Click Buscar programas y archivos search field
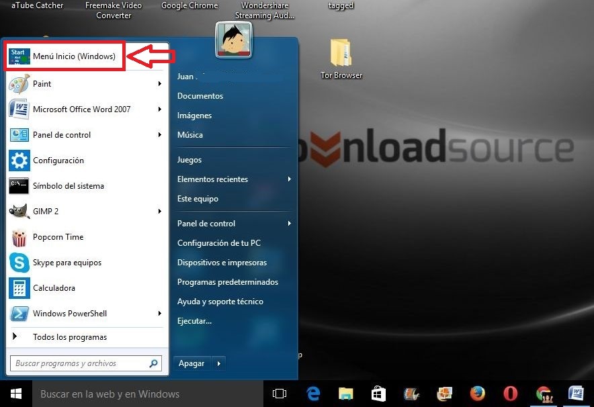Viewport: 594px width, 407px height. click(x=86, y=363)
